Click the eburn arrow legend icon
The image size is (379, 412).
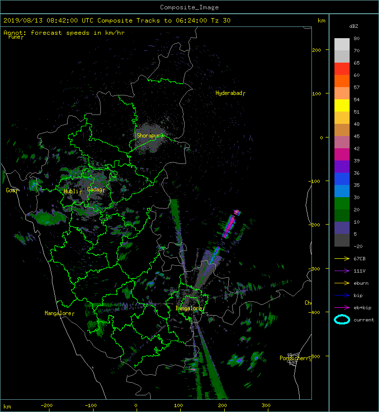click(342, 283)
